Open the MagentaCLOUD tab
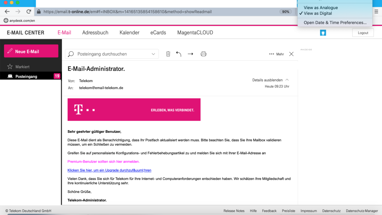382x215 pixels. pos(195,32)
